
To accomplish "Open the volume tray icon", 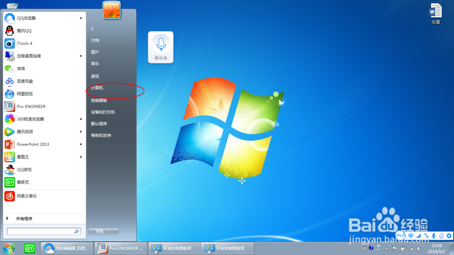I will click(x=419, y=249).
